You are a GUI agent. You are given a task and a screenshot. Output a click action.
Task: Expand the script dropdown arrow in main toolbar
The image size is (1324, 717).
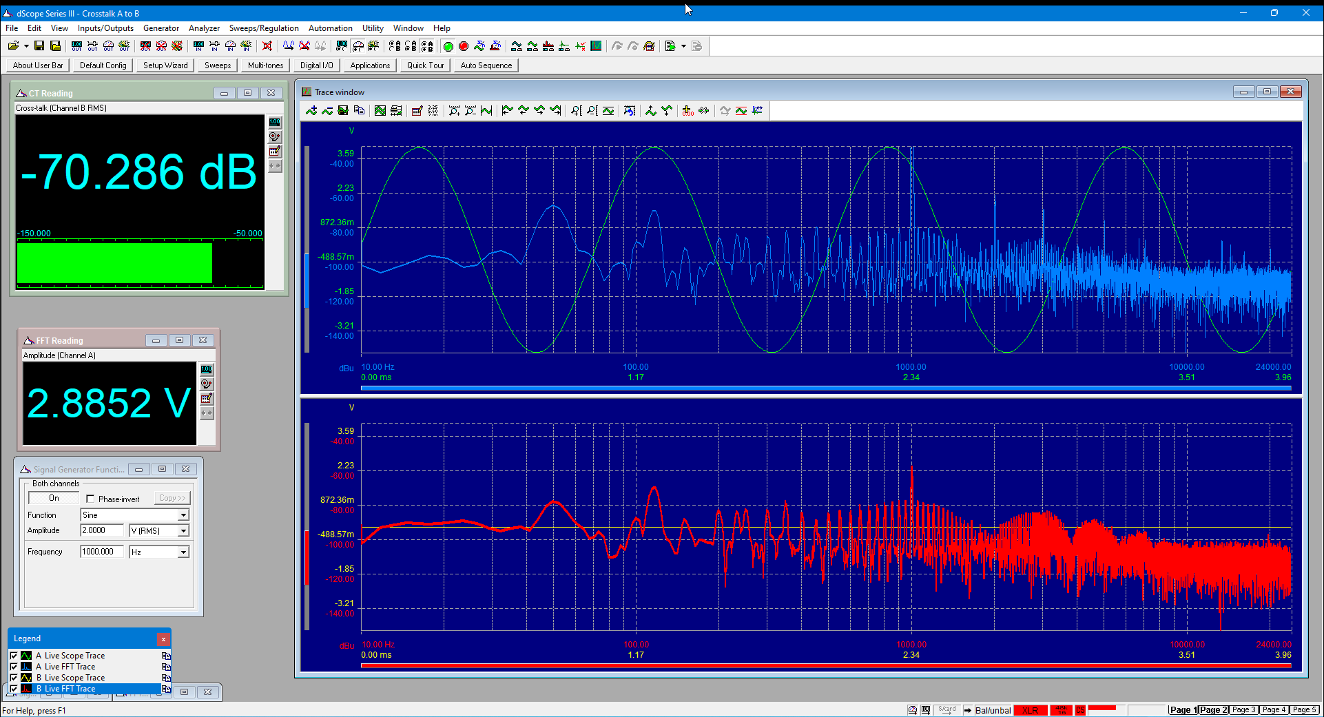(x=683, y=46)
